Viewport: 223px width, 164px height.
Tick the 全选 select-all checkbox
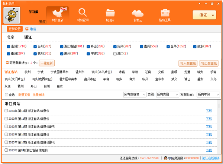tap(6, 95)
